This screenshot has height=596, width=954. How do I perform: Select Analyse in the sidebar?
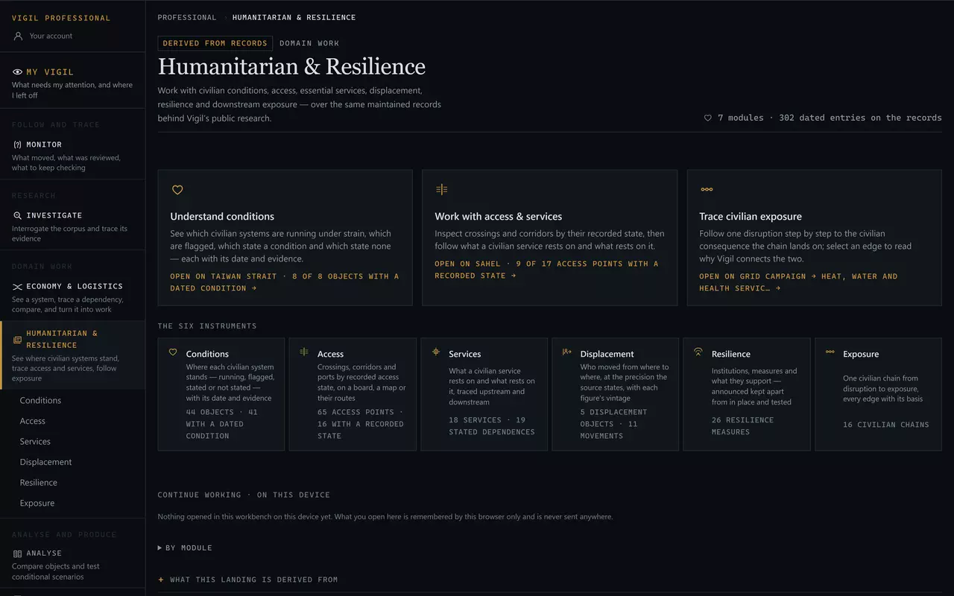click(x=44, y=554)
